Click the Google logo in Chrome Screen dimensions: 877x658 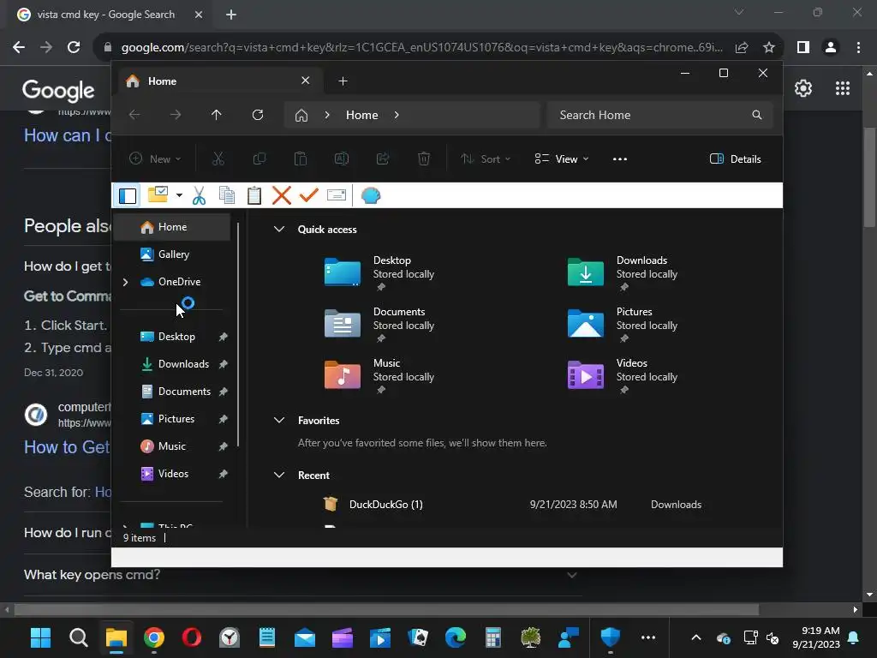pos(58,90)
